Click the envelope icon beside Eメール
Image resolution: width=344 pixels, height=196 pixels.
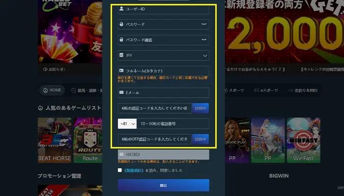tap(121, 93)
